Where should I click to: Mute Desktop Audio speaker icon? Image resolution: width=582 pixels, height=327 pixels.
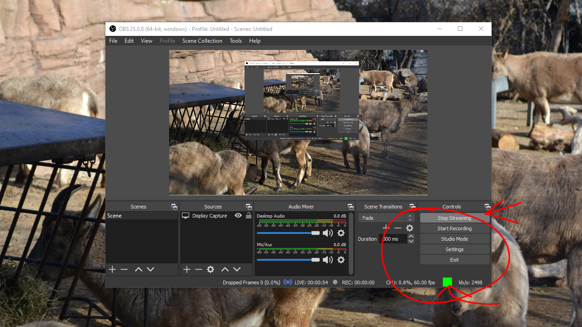327,233
